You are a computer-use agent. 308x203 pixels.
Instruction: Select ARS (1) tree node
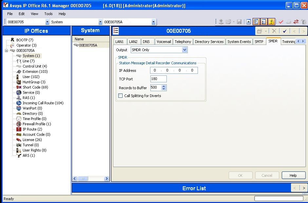pyautogui.click(x=29, y=155)
